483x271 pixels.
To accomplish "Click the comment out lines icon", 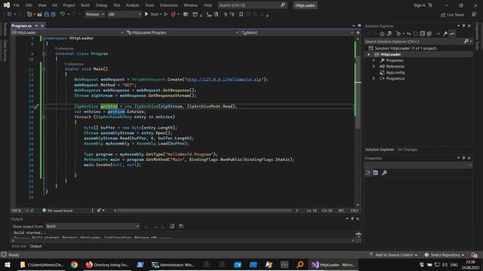I will [x=225, y=14].
